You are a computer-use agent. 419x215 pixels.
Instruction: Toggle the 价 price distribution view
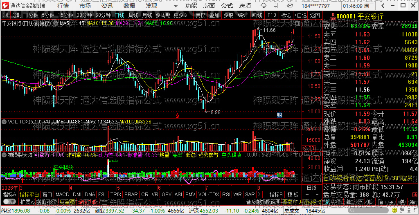338,202
